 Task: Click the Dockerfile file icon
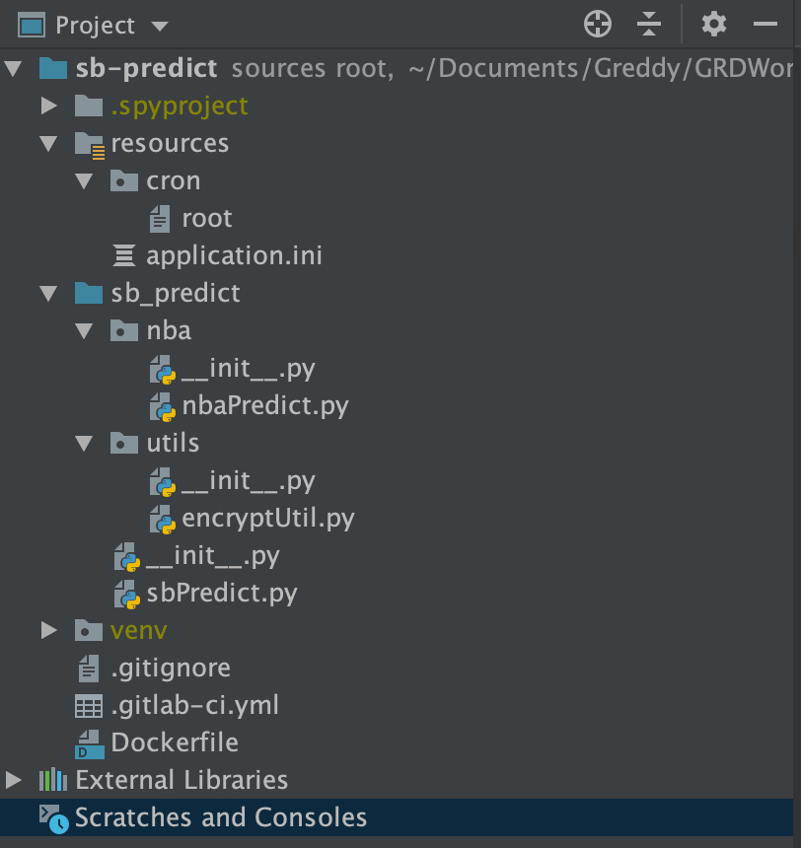pos(89,742)
